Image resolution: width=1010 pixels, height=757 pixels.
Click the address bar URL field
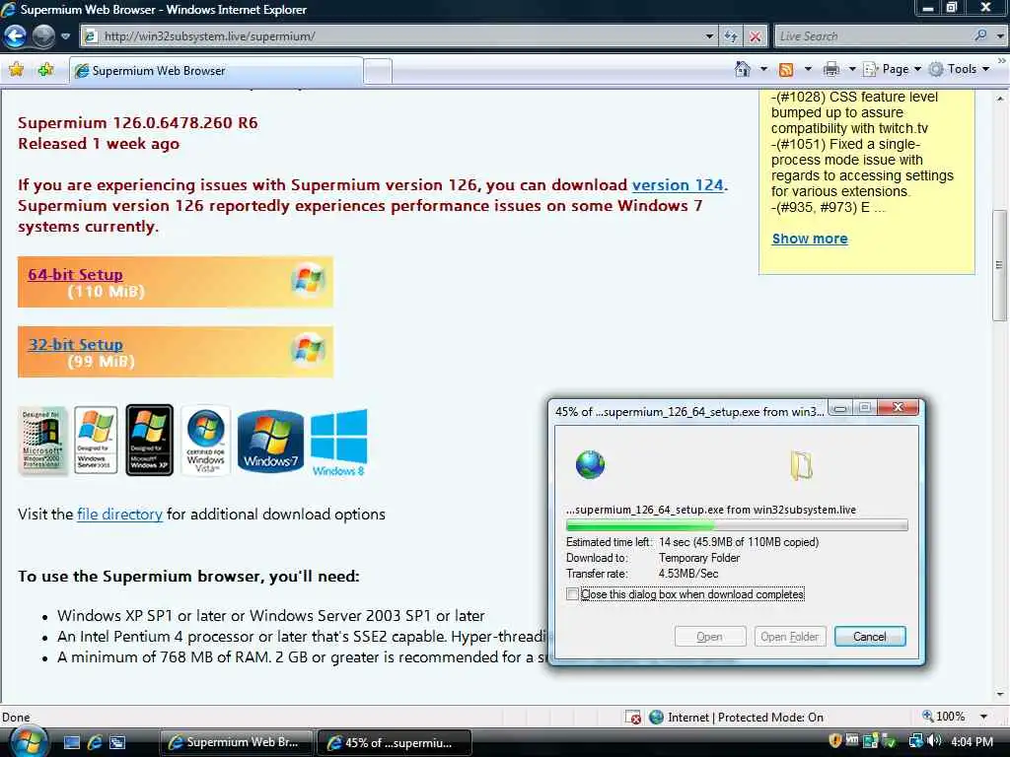(x=393, y=36)
